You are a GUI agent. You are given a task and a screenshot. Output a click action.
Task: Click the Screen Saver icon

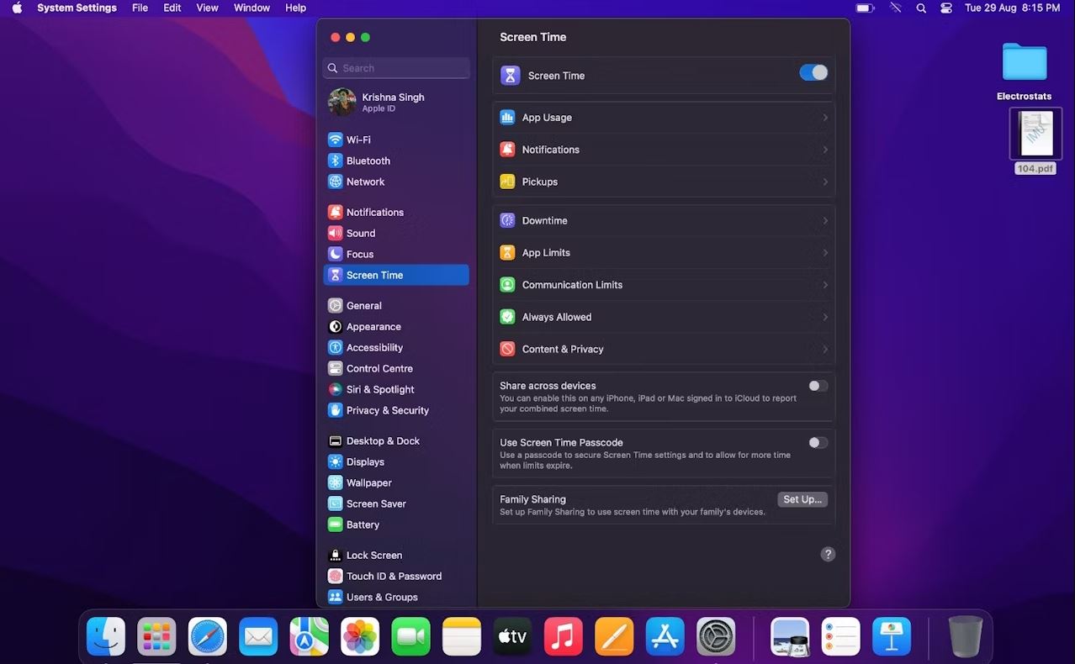pos(335,503)
